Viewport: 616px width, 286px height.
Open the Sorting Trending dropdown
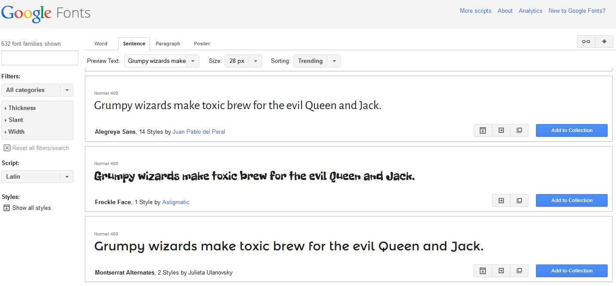point(317,61)
